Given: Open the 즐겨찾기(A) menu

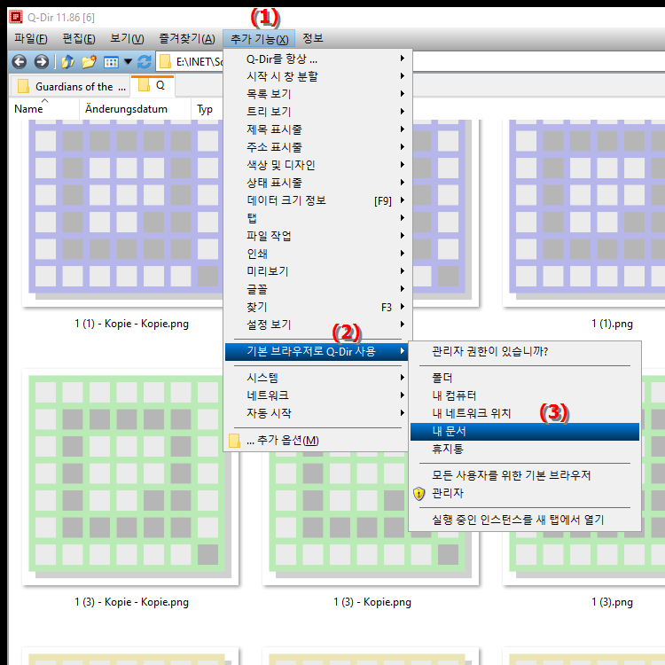Looking at the screenshot, I should point(187,39).
